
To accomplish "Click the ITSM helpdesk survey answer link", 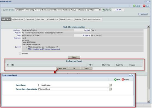I will 44,49.
